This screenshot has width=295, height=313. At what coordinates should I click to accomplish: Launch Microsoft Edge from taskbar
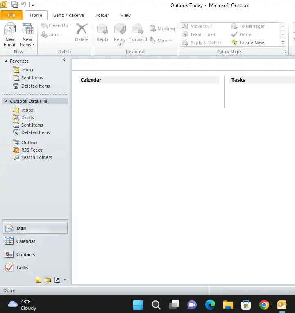point(210,305)
